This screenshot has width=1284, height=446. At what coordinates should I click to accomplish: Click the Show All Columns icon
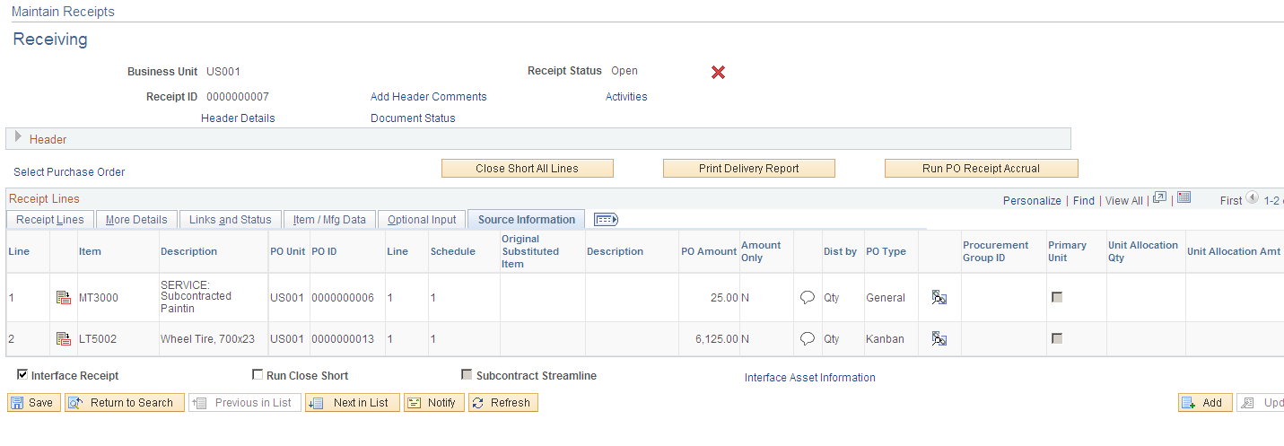click(607, 220)
